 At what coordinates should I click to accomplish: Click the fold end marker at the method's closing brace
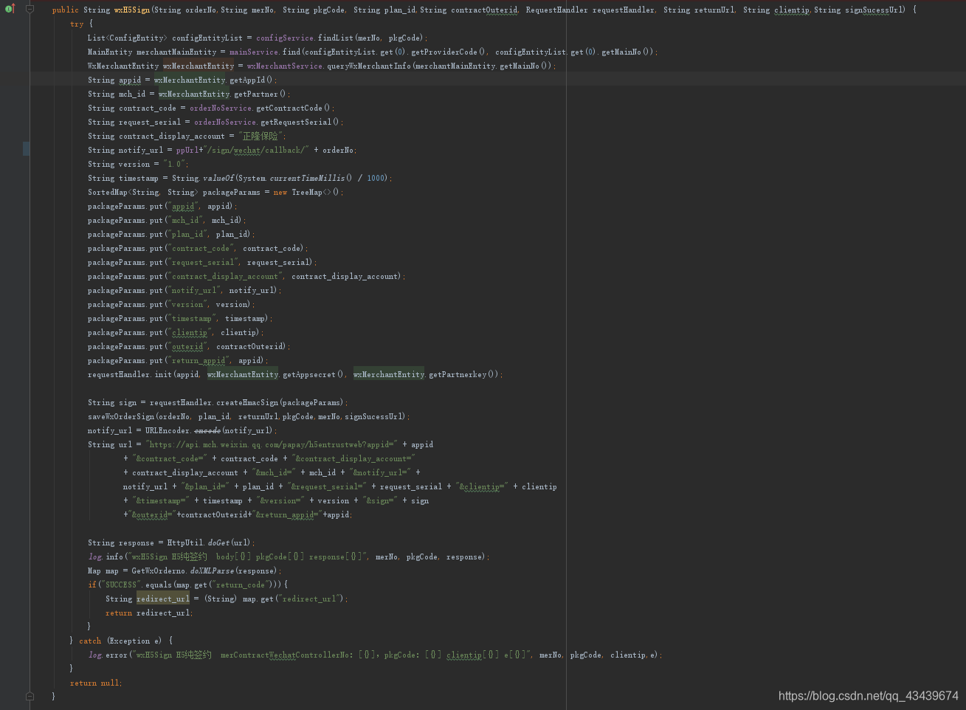(x=30, y=696)
